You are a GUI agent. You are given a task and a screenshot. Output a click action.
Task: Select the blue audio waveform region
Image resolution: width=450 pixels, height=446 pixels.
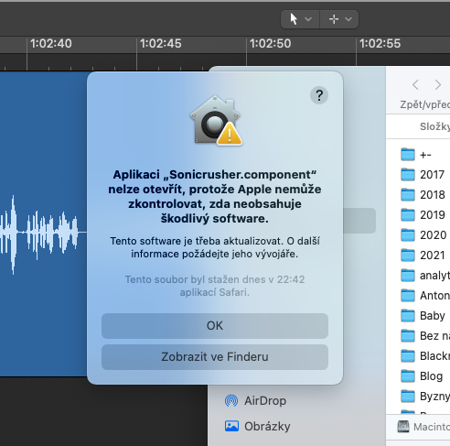[43, 223]
